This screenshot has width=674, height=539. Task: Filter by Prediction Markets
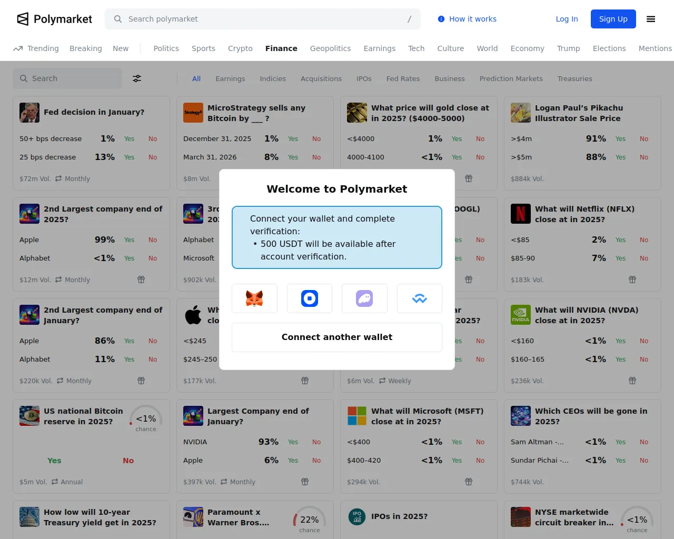[511, 78]
